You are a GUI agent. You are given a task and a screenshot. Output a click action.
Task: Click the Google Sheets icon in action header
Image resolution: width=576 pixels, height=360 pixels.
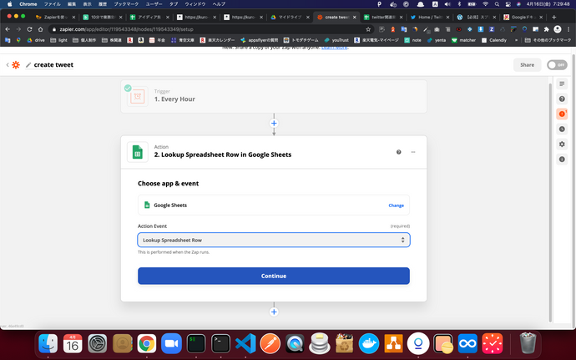[138, 152]
